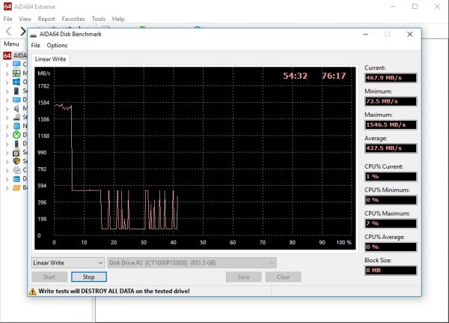Image resolution: width=449 pixels, height=323 pixels.
Task: Select the Network icon in the tree
Action: (x=16, y=126)
